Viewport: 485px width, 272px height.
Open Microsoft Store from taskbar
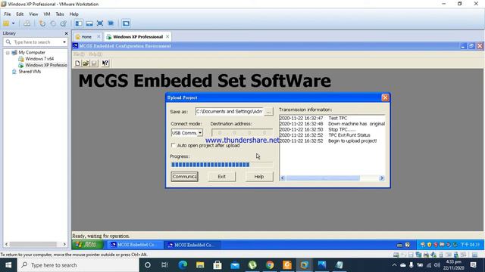pos(217,265)
